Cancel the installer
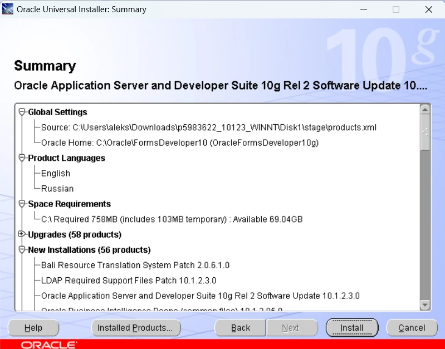 pos(412,328)
